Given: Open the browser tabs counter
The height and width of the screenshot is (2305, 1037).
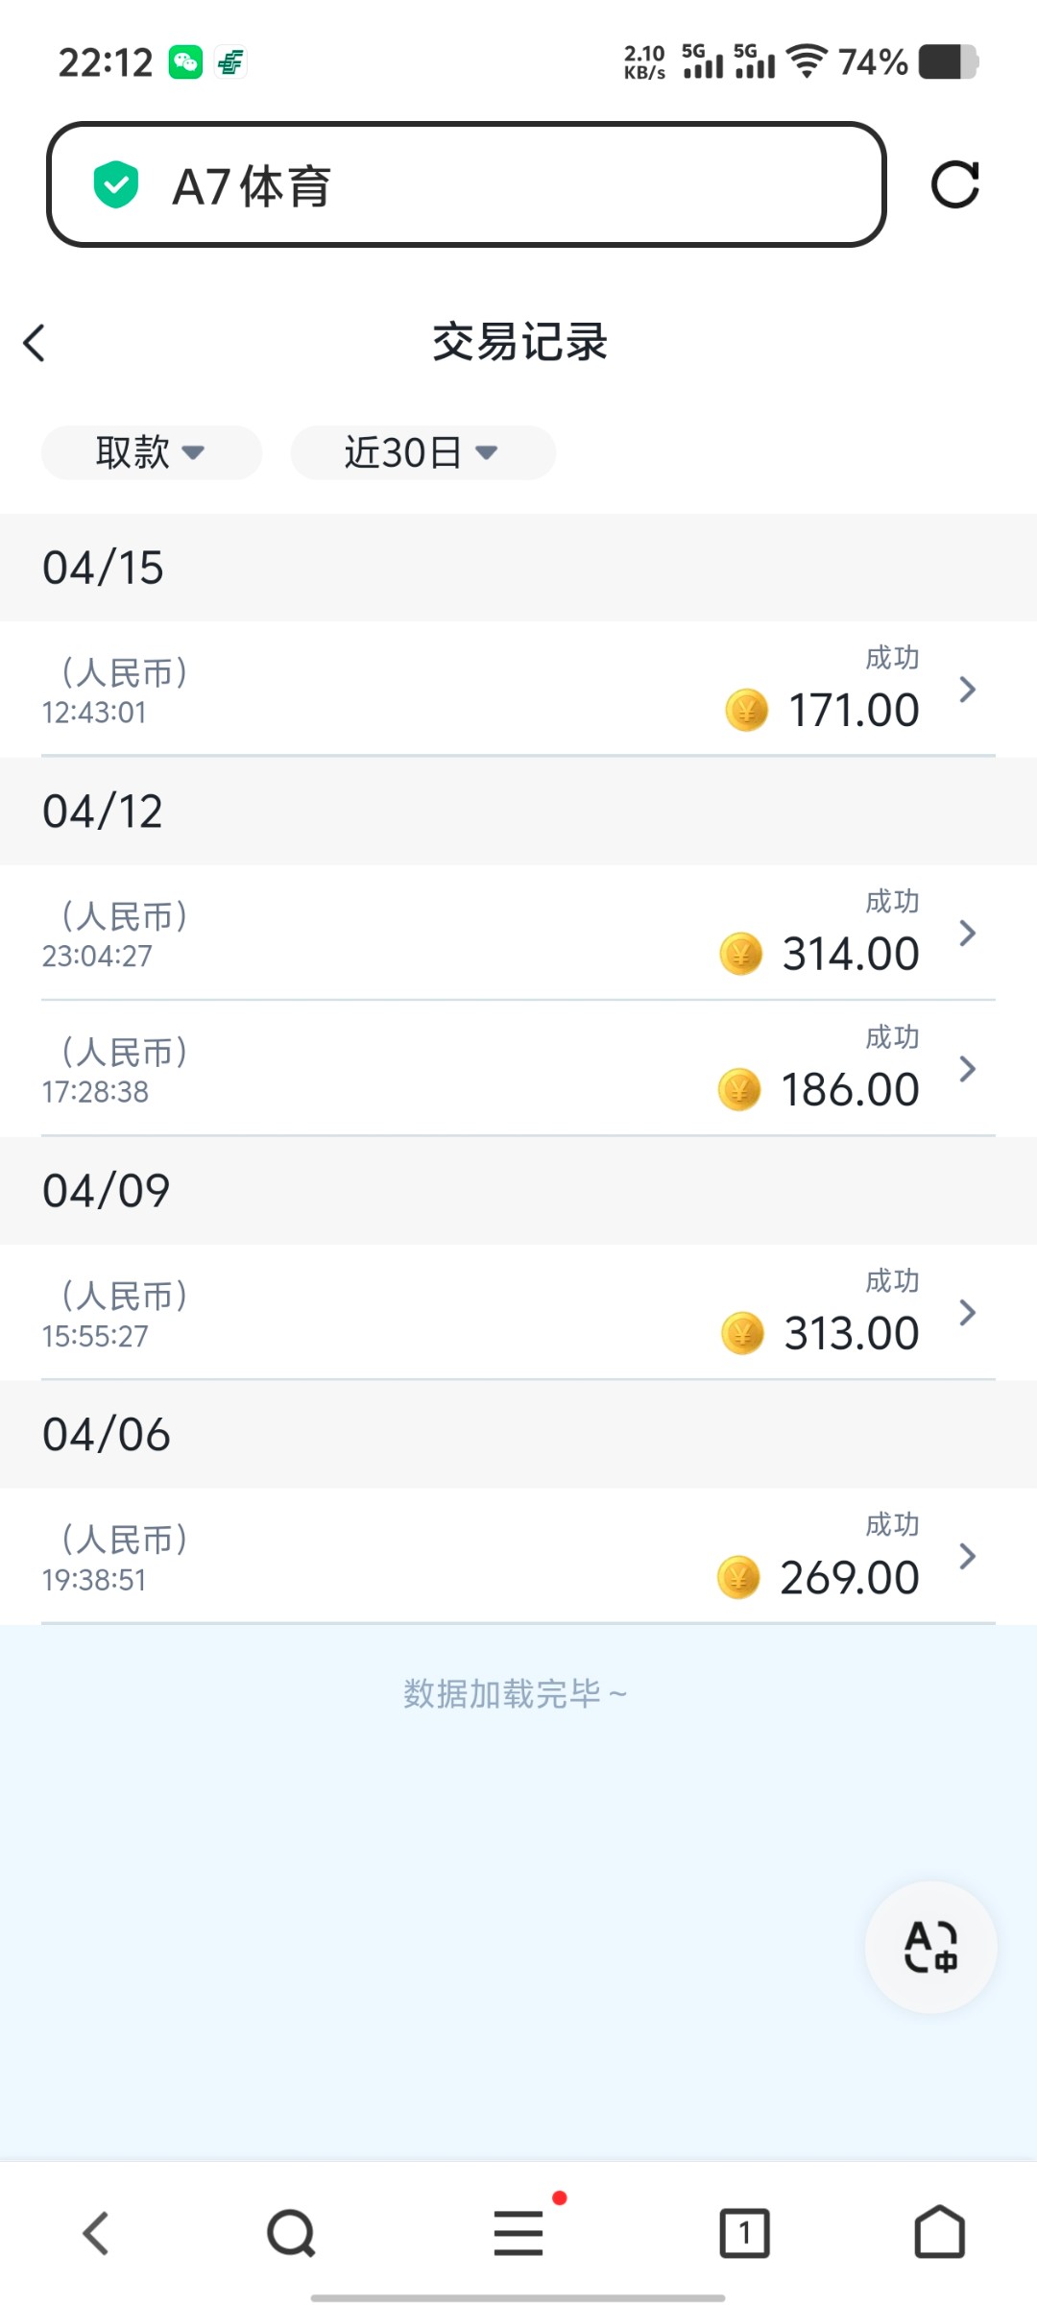Looking at the screenshot, I should [744, 2232].
